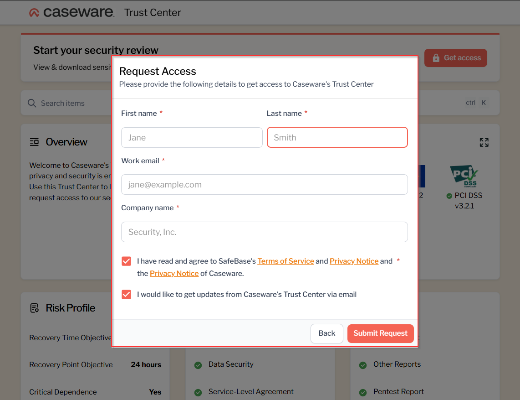This screenshot has height=400, width=520.
Task: Click the 24 hours value
Action: (146, 364)
